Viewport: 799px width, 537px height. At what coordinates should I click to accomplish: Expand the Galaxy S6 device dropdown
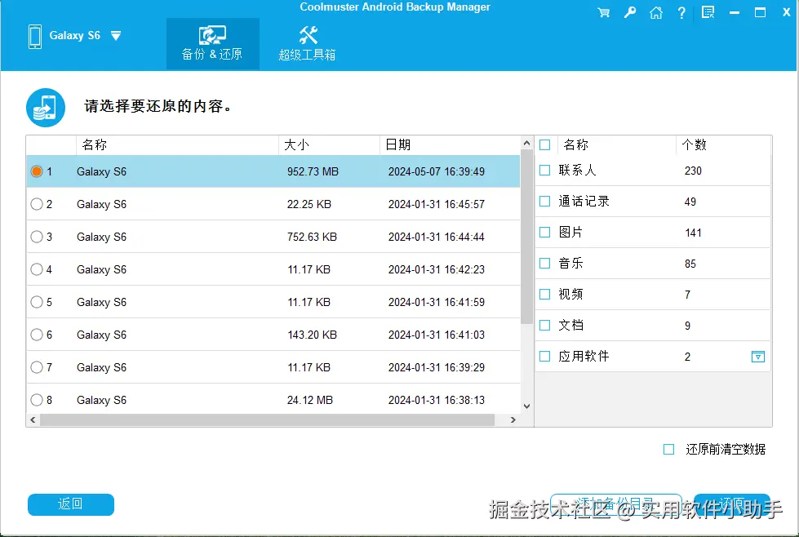point(116,36)
